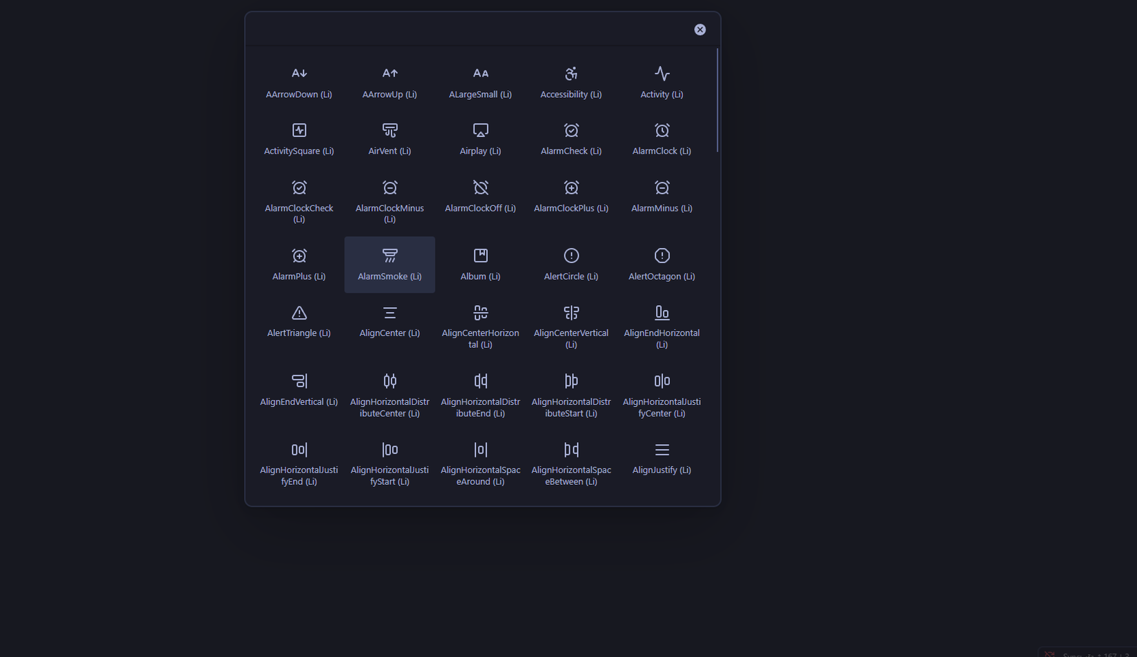Pick the AlertOctagon (Li) icon

[x=662, y=255]
